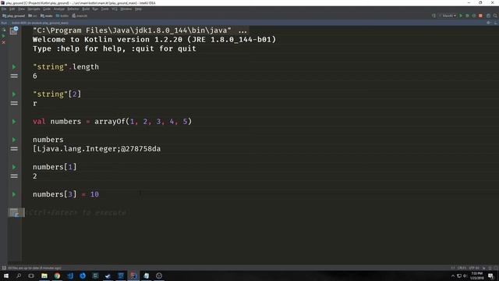Click the Search Everywhere magnifier icon
499x281 pixels.
pyautogui.click(x=495, y=16)
